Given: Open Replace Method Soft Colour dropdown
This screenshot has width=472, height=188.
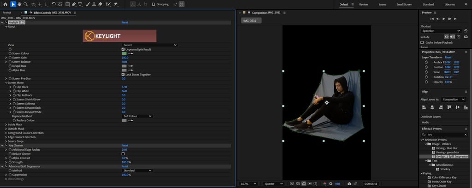Looking at the screenshot, I should coord(137,116).
